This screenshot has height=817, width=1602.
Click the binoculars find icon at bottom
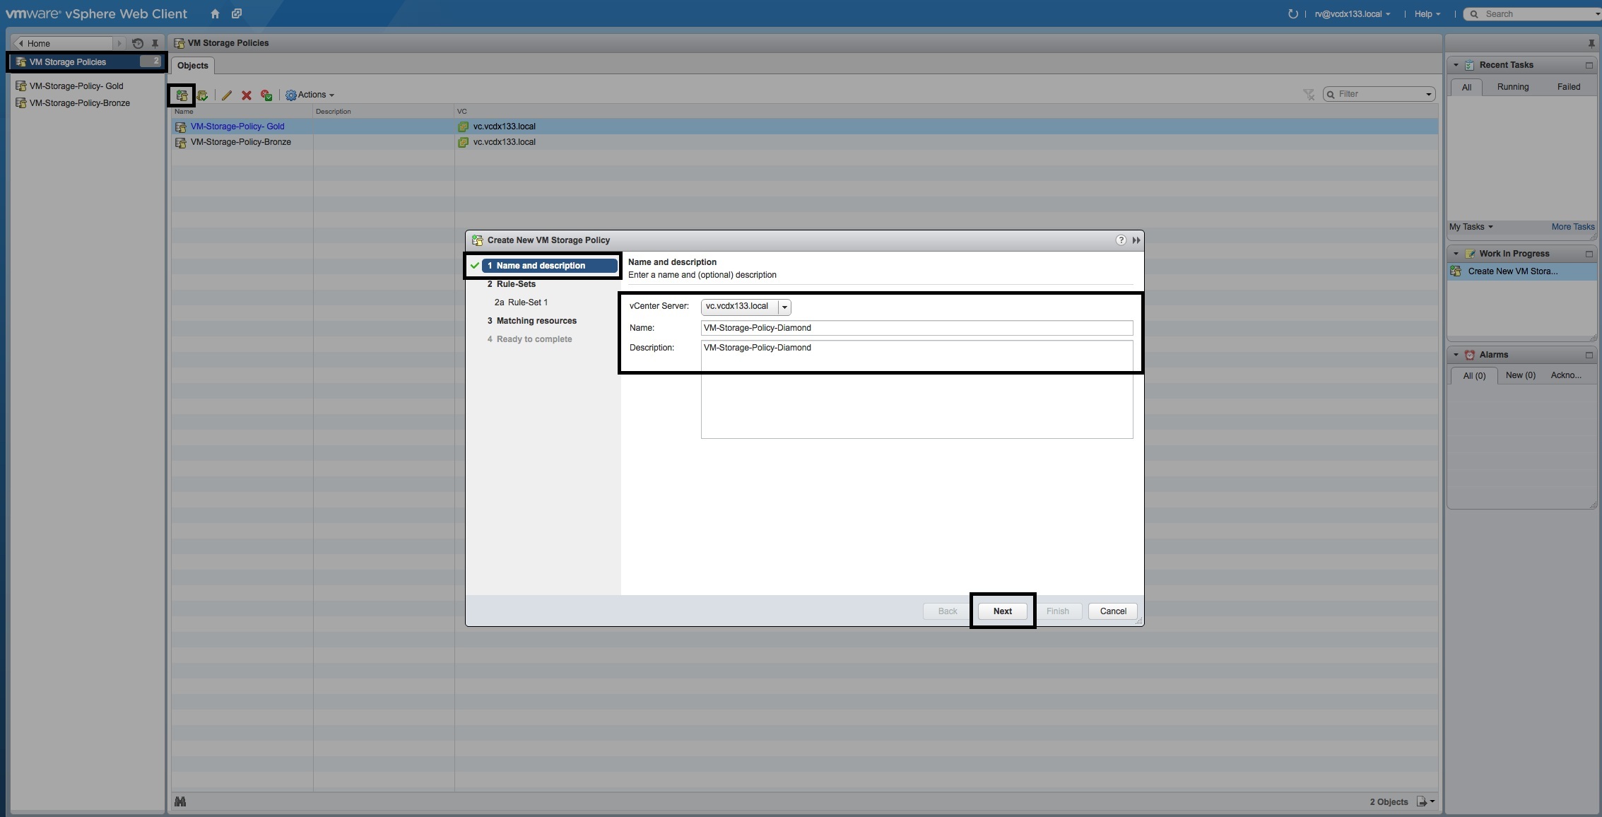180,801
